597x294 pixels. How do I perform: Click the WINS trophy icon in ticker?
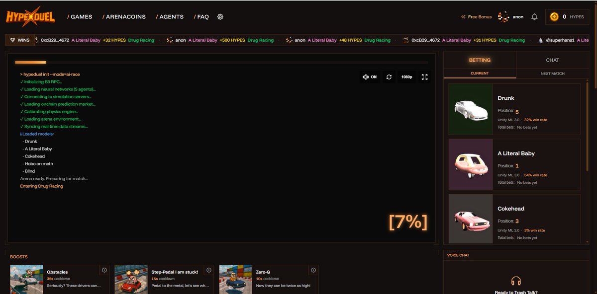pos(13,40)
